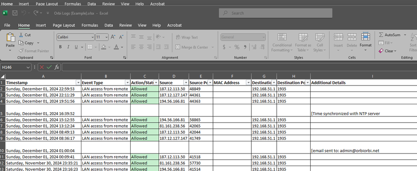Open Timestamp column filter dropdown
The image size is (417, 171).
(x=78, y=83)
